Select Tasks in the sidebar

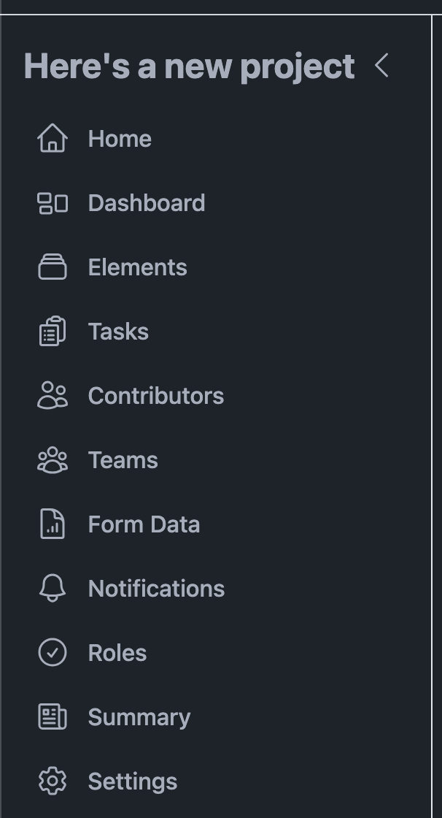[x=119, y=332]
